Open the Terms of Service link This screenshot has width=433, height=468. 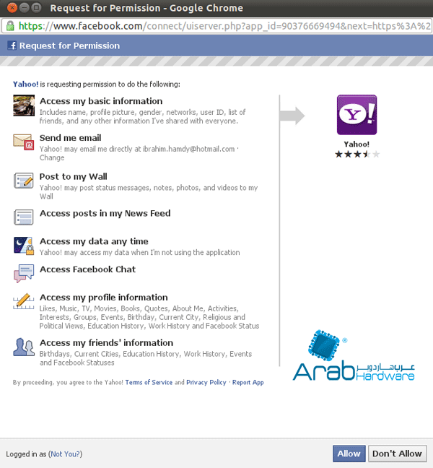[x=149, y=382]
